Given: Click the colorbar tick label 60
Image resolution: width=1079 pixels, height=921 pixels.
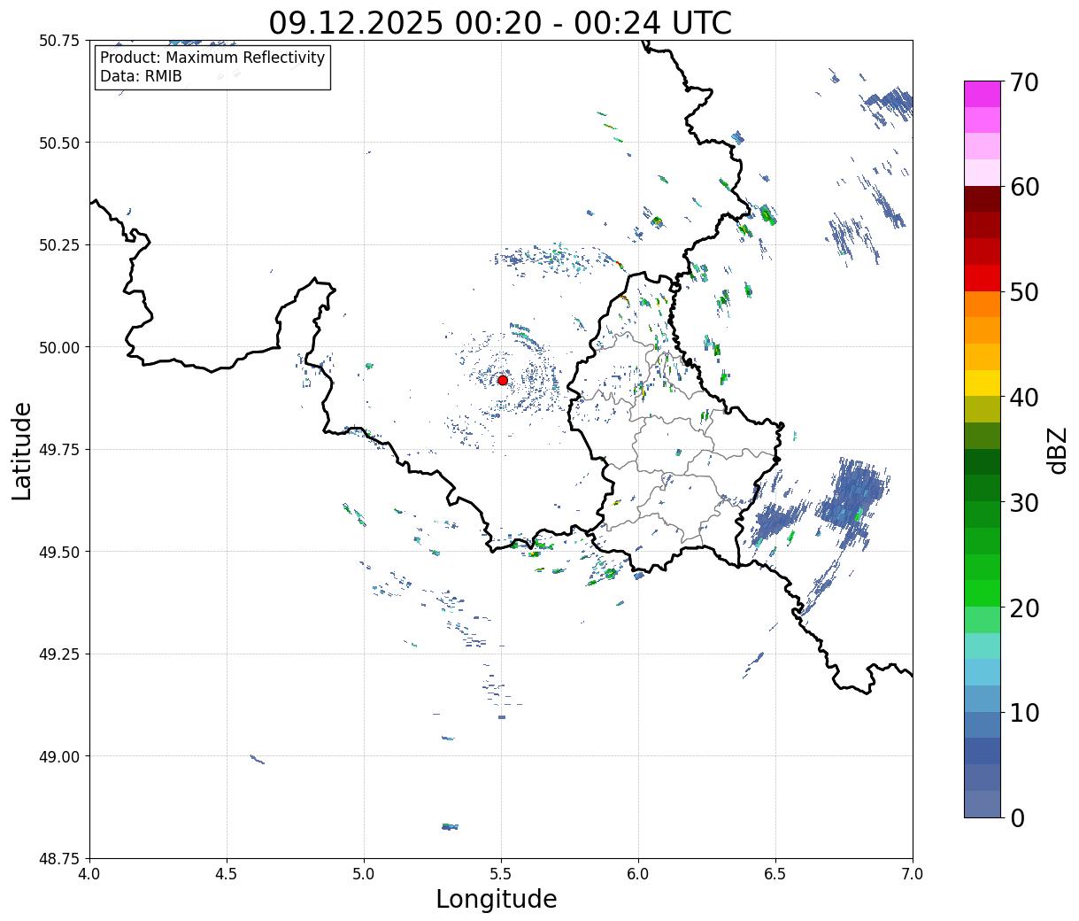Looking at the screenshot, I should [x=1024, y=187].
